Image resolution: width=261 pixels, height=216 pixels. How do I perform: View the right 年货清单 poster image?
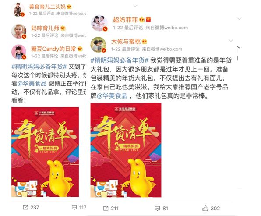click(126, 150)
